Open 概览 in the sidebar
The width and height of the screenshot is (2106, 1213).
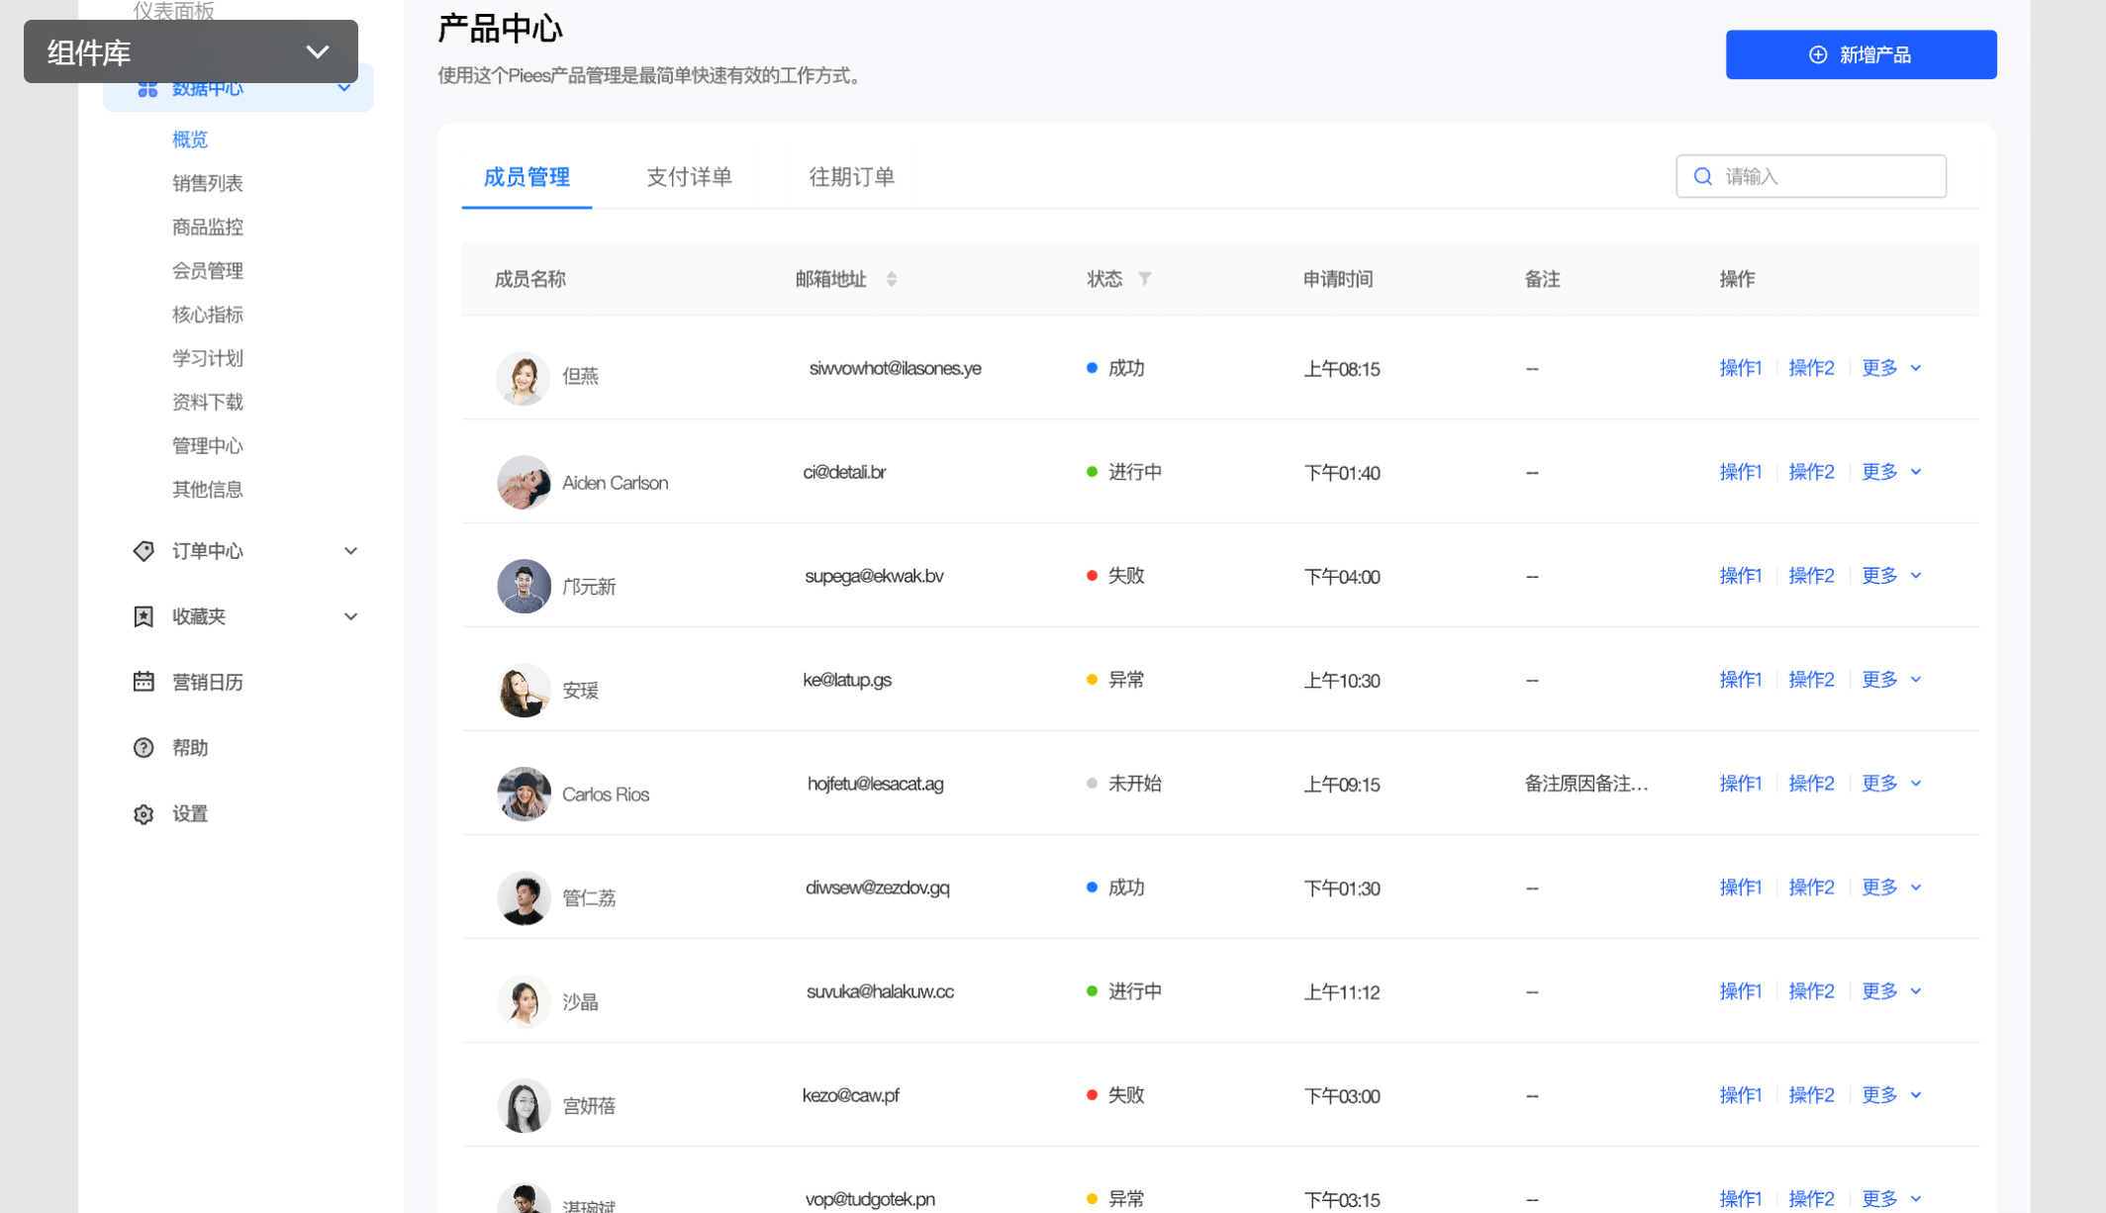tap(190, 140)
